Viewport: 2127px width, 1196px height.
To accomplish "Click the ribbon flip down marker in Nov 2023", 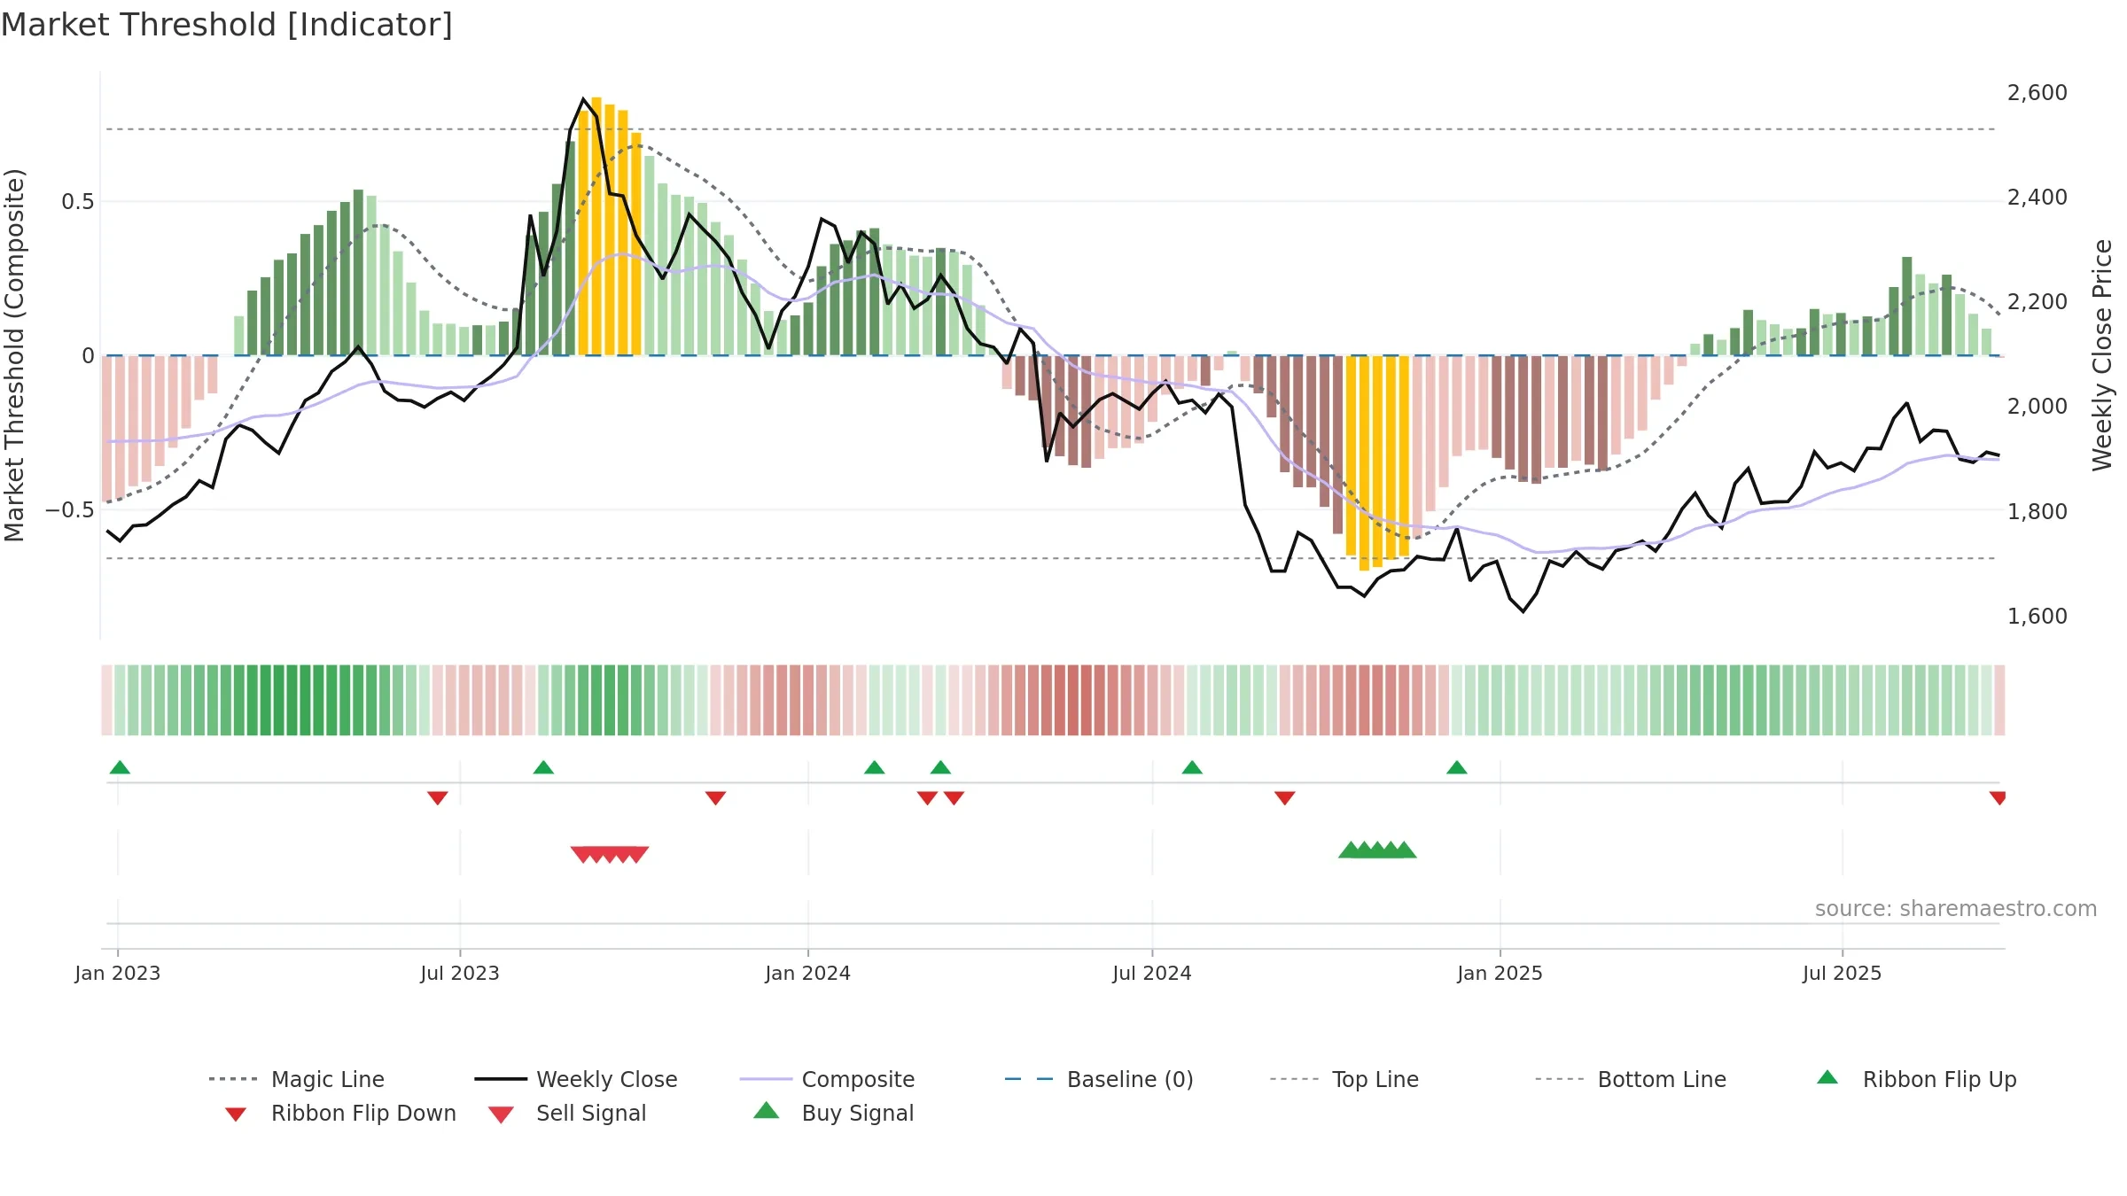I will point(716,798).
